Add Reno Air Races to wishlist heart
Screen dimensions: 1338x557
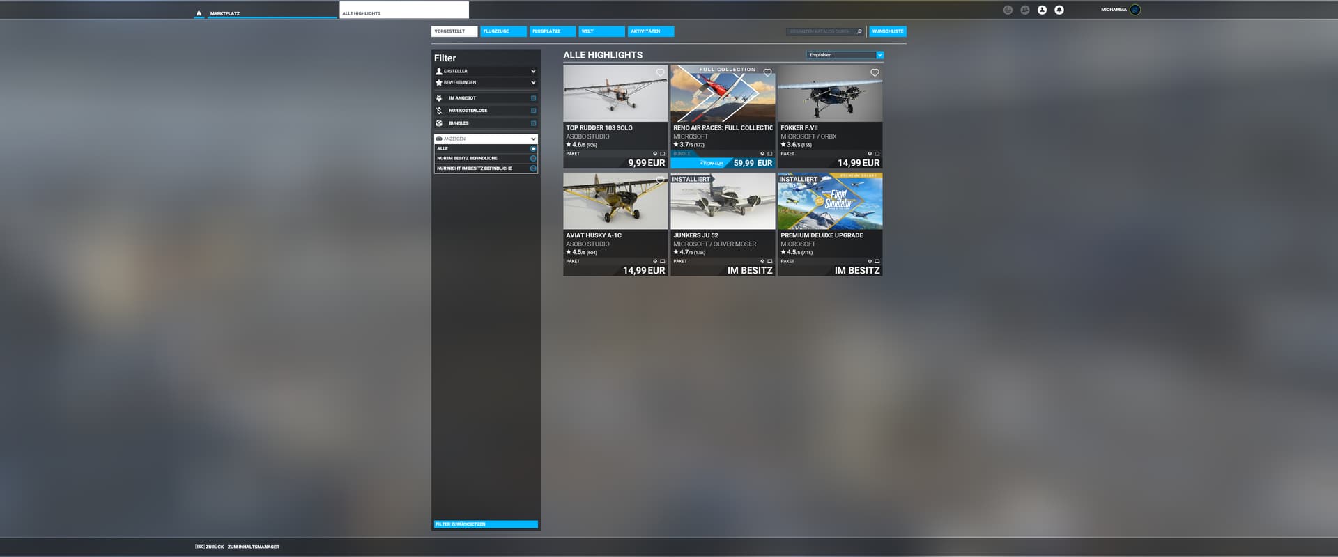(x=767, y=72)
